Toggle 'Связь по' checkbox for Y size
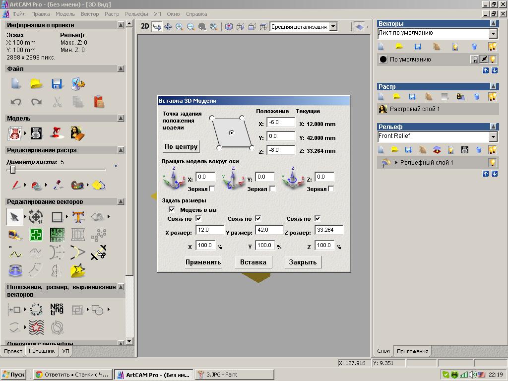508x381 pixels. click(x=258, y=218)
